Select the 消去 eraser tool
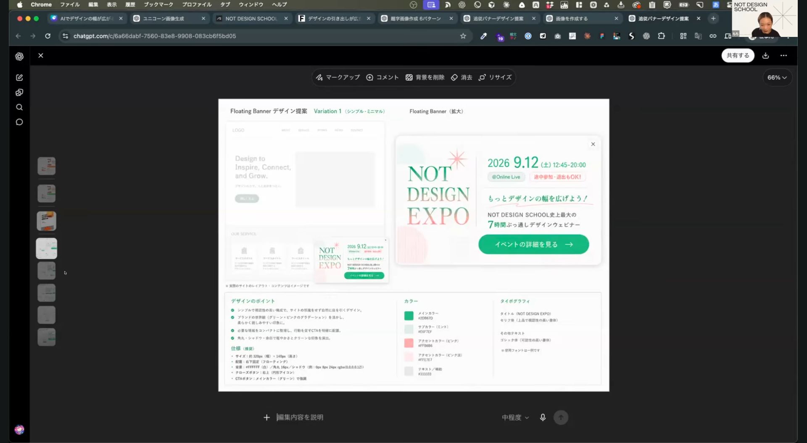Screen dimensions: 807x443 [x=462, y=77]
